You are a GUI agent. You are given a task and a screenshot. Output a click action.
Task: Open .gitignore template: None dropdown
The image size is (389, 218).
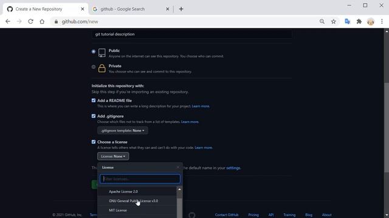click(123, 131)
